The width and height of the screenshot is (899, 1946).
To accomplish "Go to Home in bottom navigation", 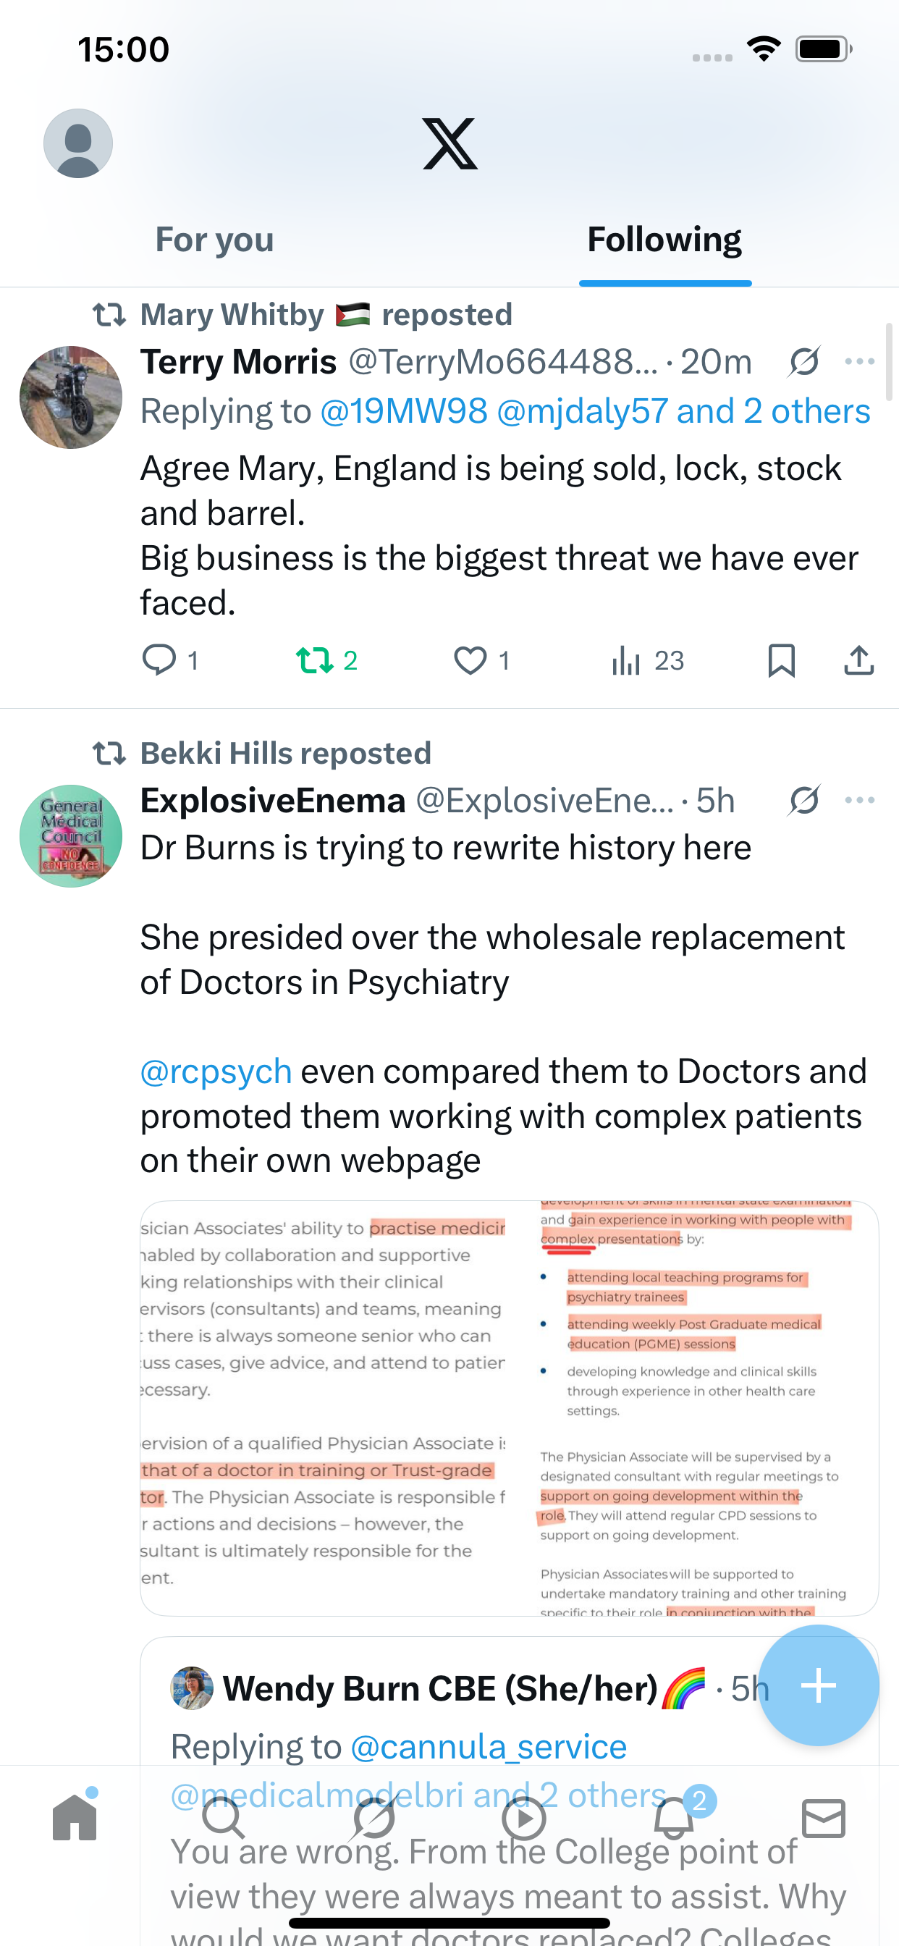I will (x=75, y=1817).
